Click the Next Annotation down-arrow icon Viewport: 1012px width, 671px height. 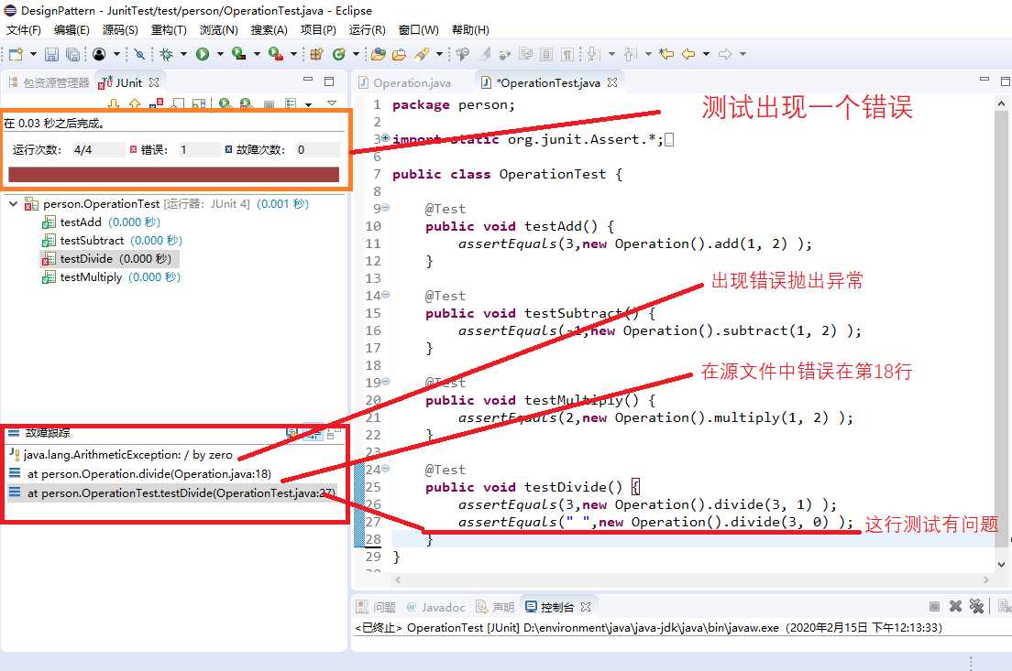tap(594, 54)
